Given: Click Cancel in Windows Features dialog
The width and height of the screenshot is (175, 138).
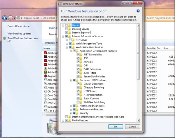Looking at the screenshot, I should (x=132, y=127).
